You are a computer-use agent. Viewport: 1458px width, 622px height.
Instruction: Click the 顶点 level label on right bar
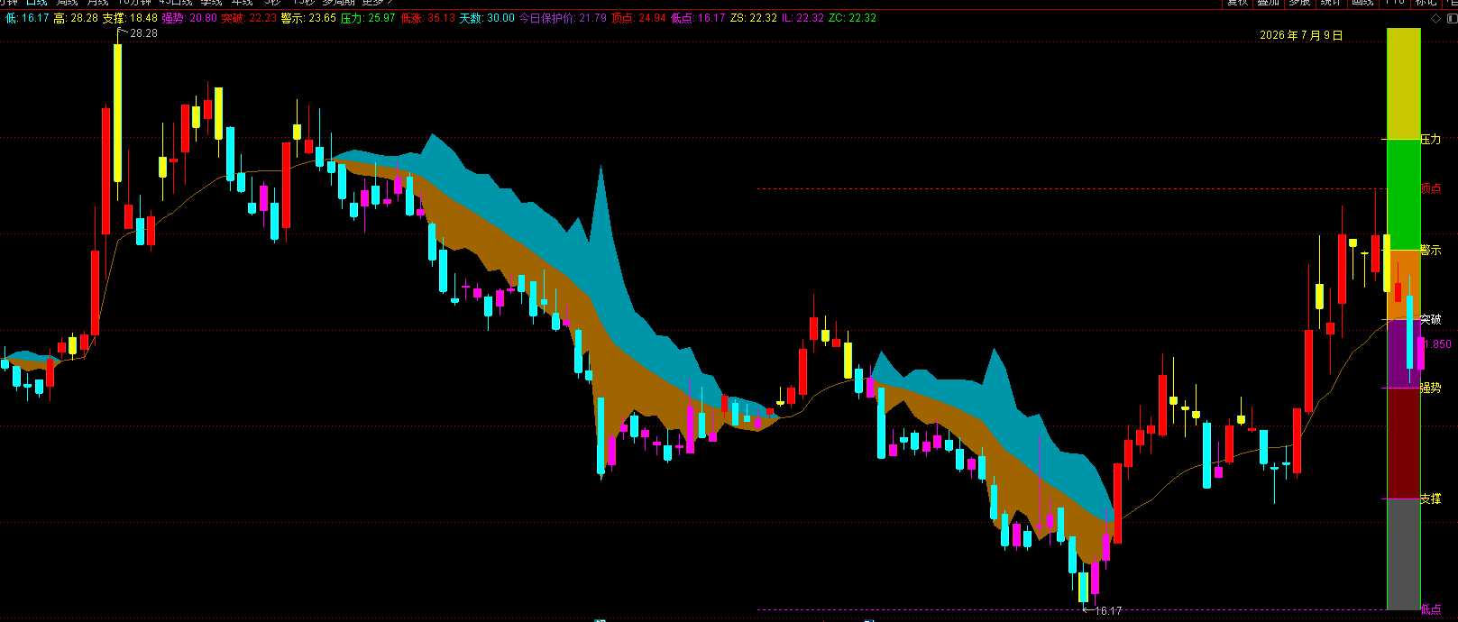(1431, 188)
